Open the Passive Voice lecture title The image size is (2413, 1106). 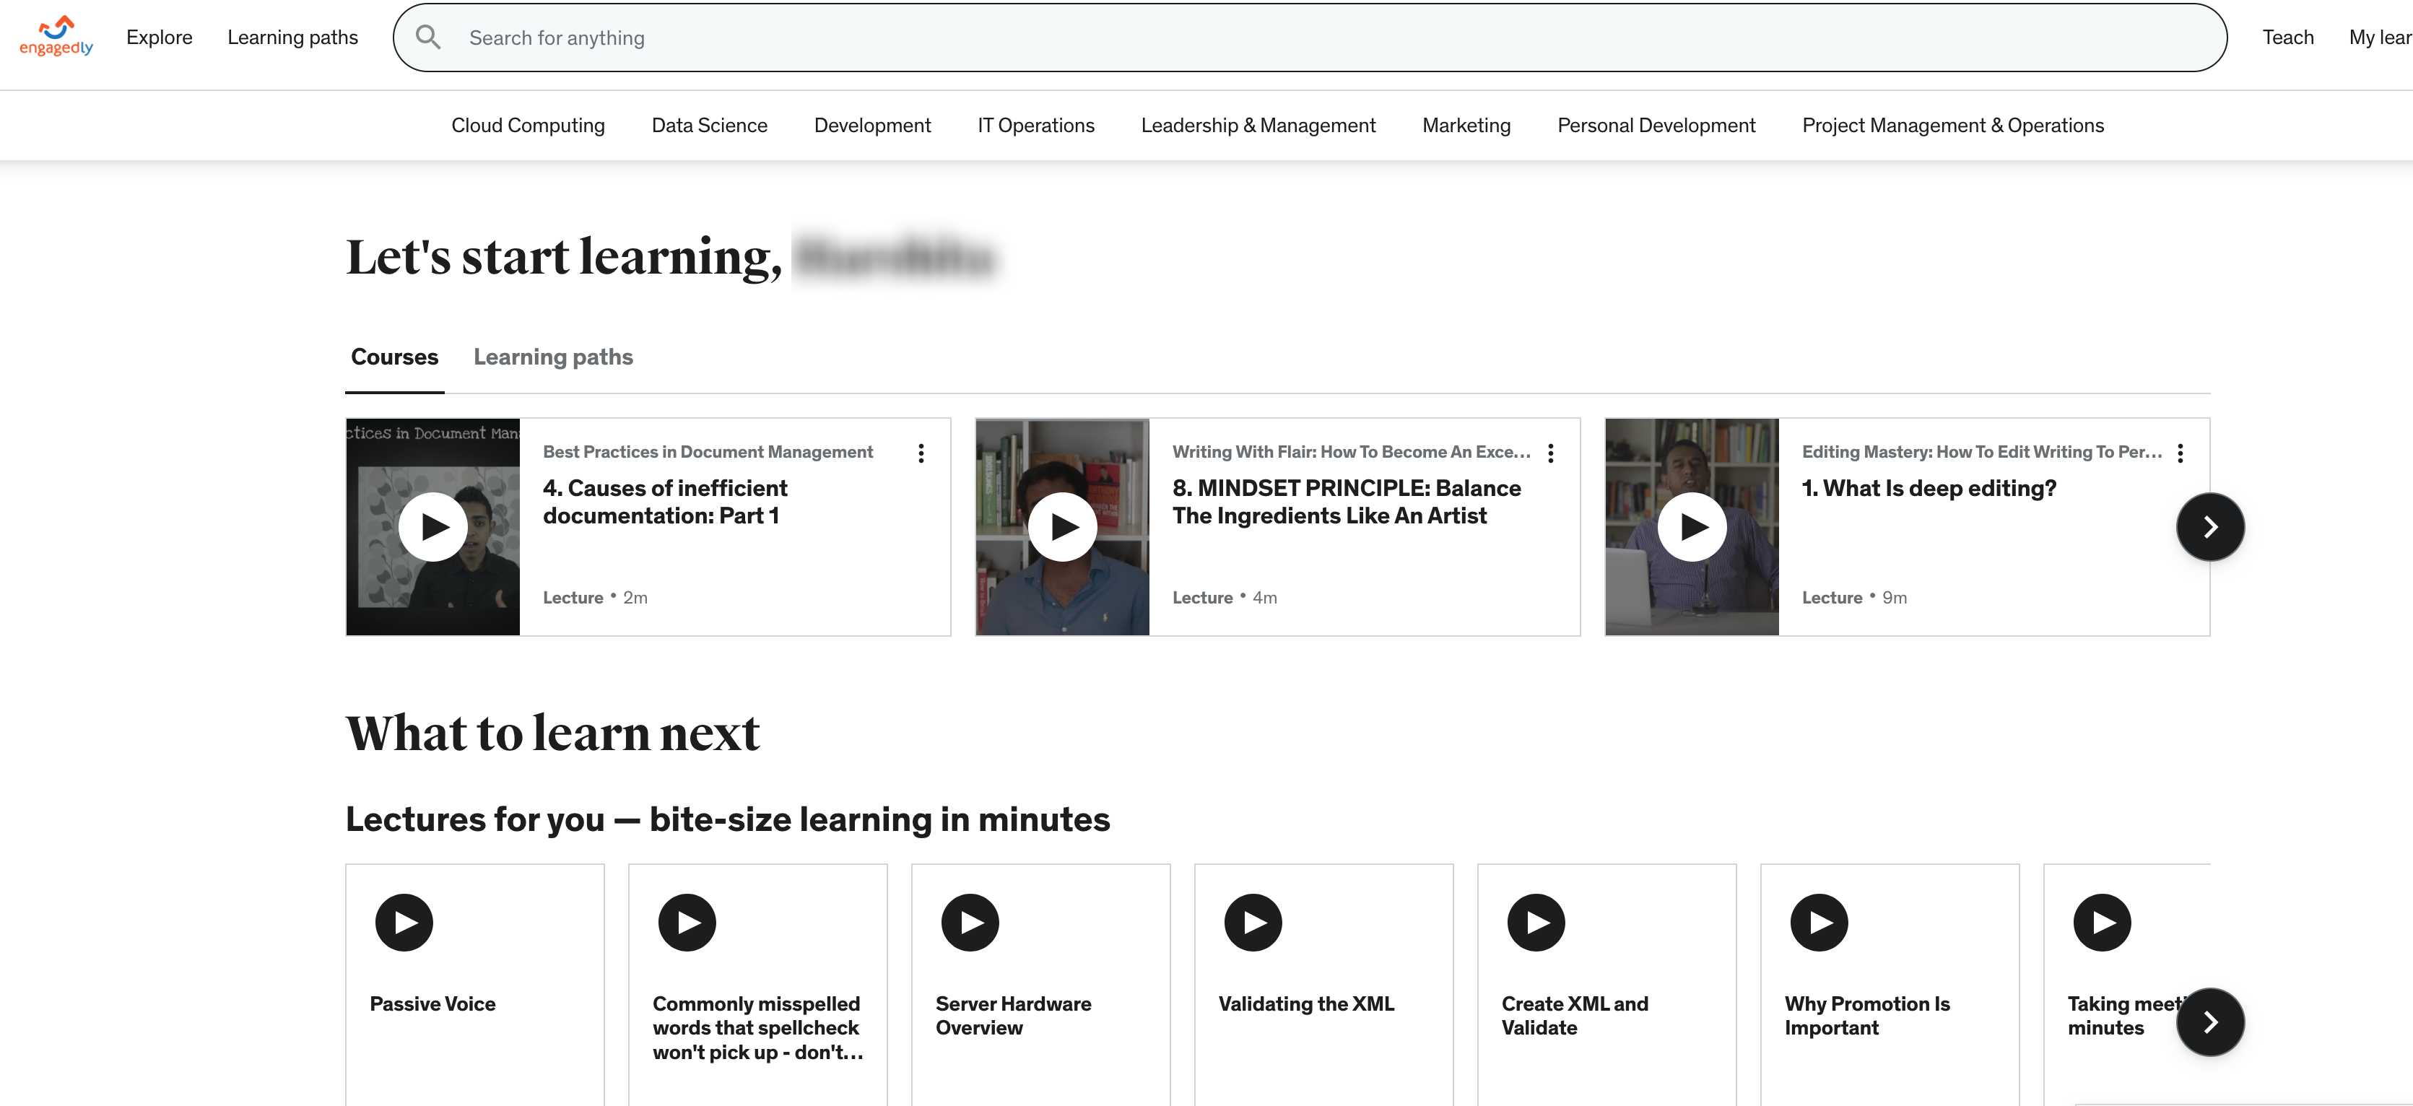(432, 1004)
